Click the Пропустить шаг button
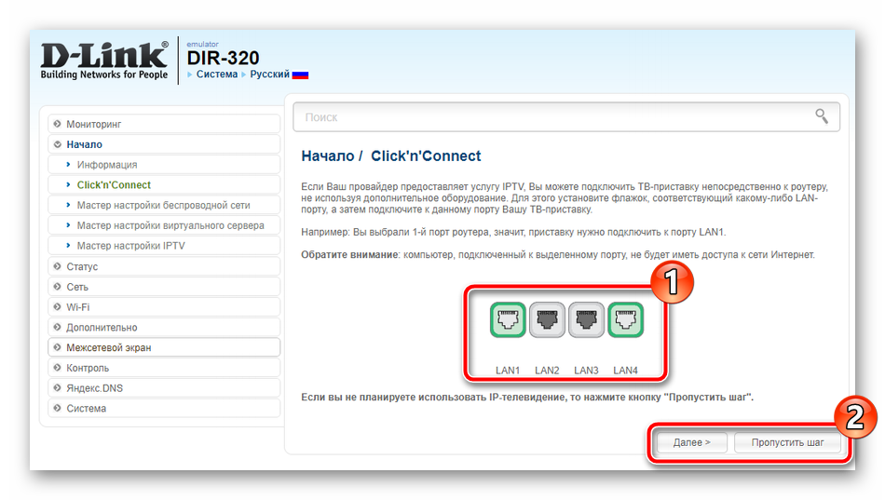The height and width of the screenshot is (500, 885). coord(787,442)
